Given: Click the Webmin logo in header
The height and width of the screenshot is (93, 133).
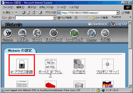Looking at the screenshot, I should [12, 24].
